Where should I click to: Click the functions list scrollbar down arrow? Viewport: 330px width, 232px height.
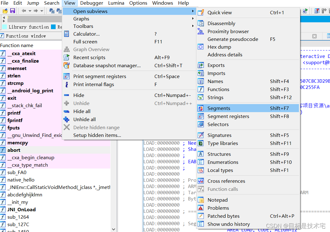point(114,229)
